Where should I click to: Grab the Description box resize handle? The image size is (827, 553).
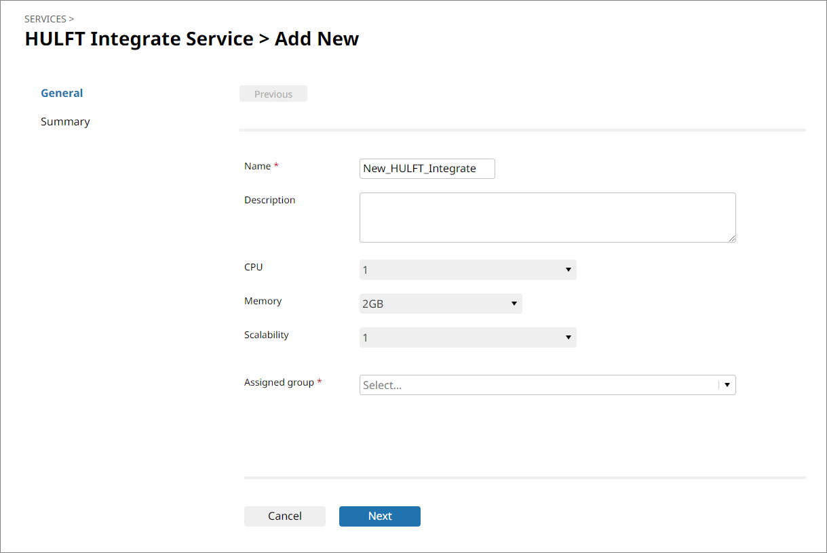click(x=732, y=239)
